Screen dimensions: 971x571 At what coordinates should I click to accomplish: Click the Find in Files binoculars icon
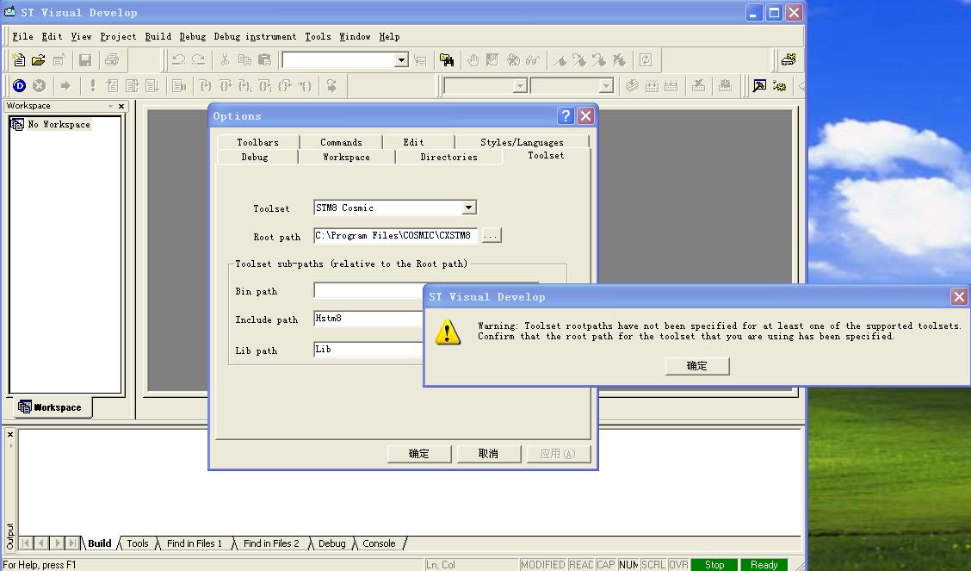point(447,60)
